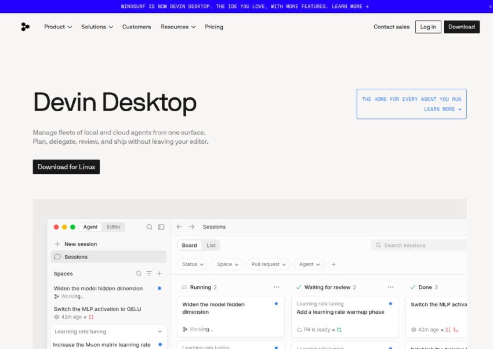The height and width of the screenshot is (349, 493).
Task: Focus the Search sessions input field
Action: [419, 245]
